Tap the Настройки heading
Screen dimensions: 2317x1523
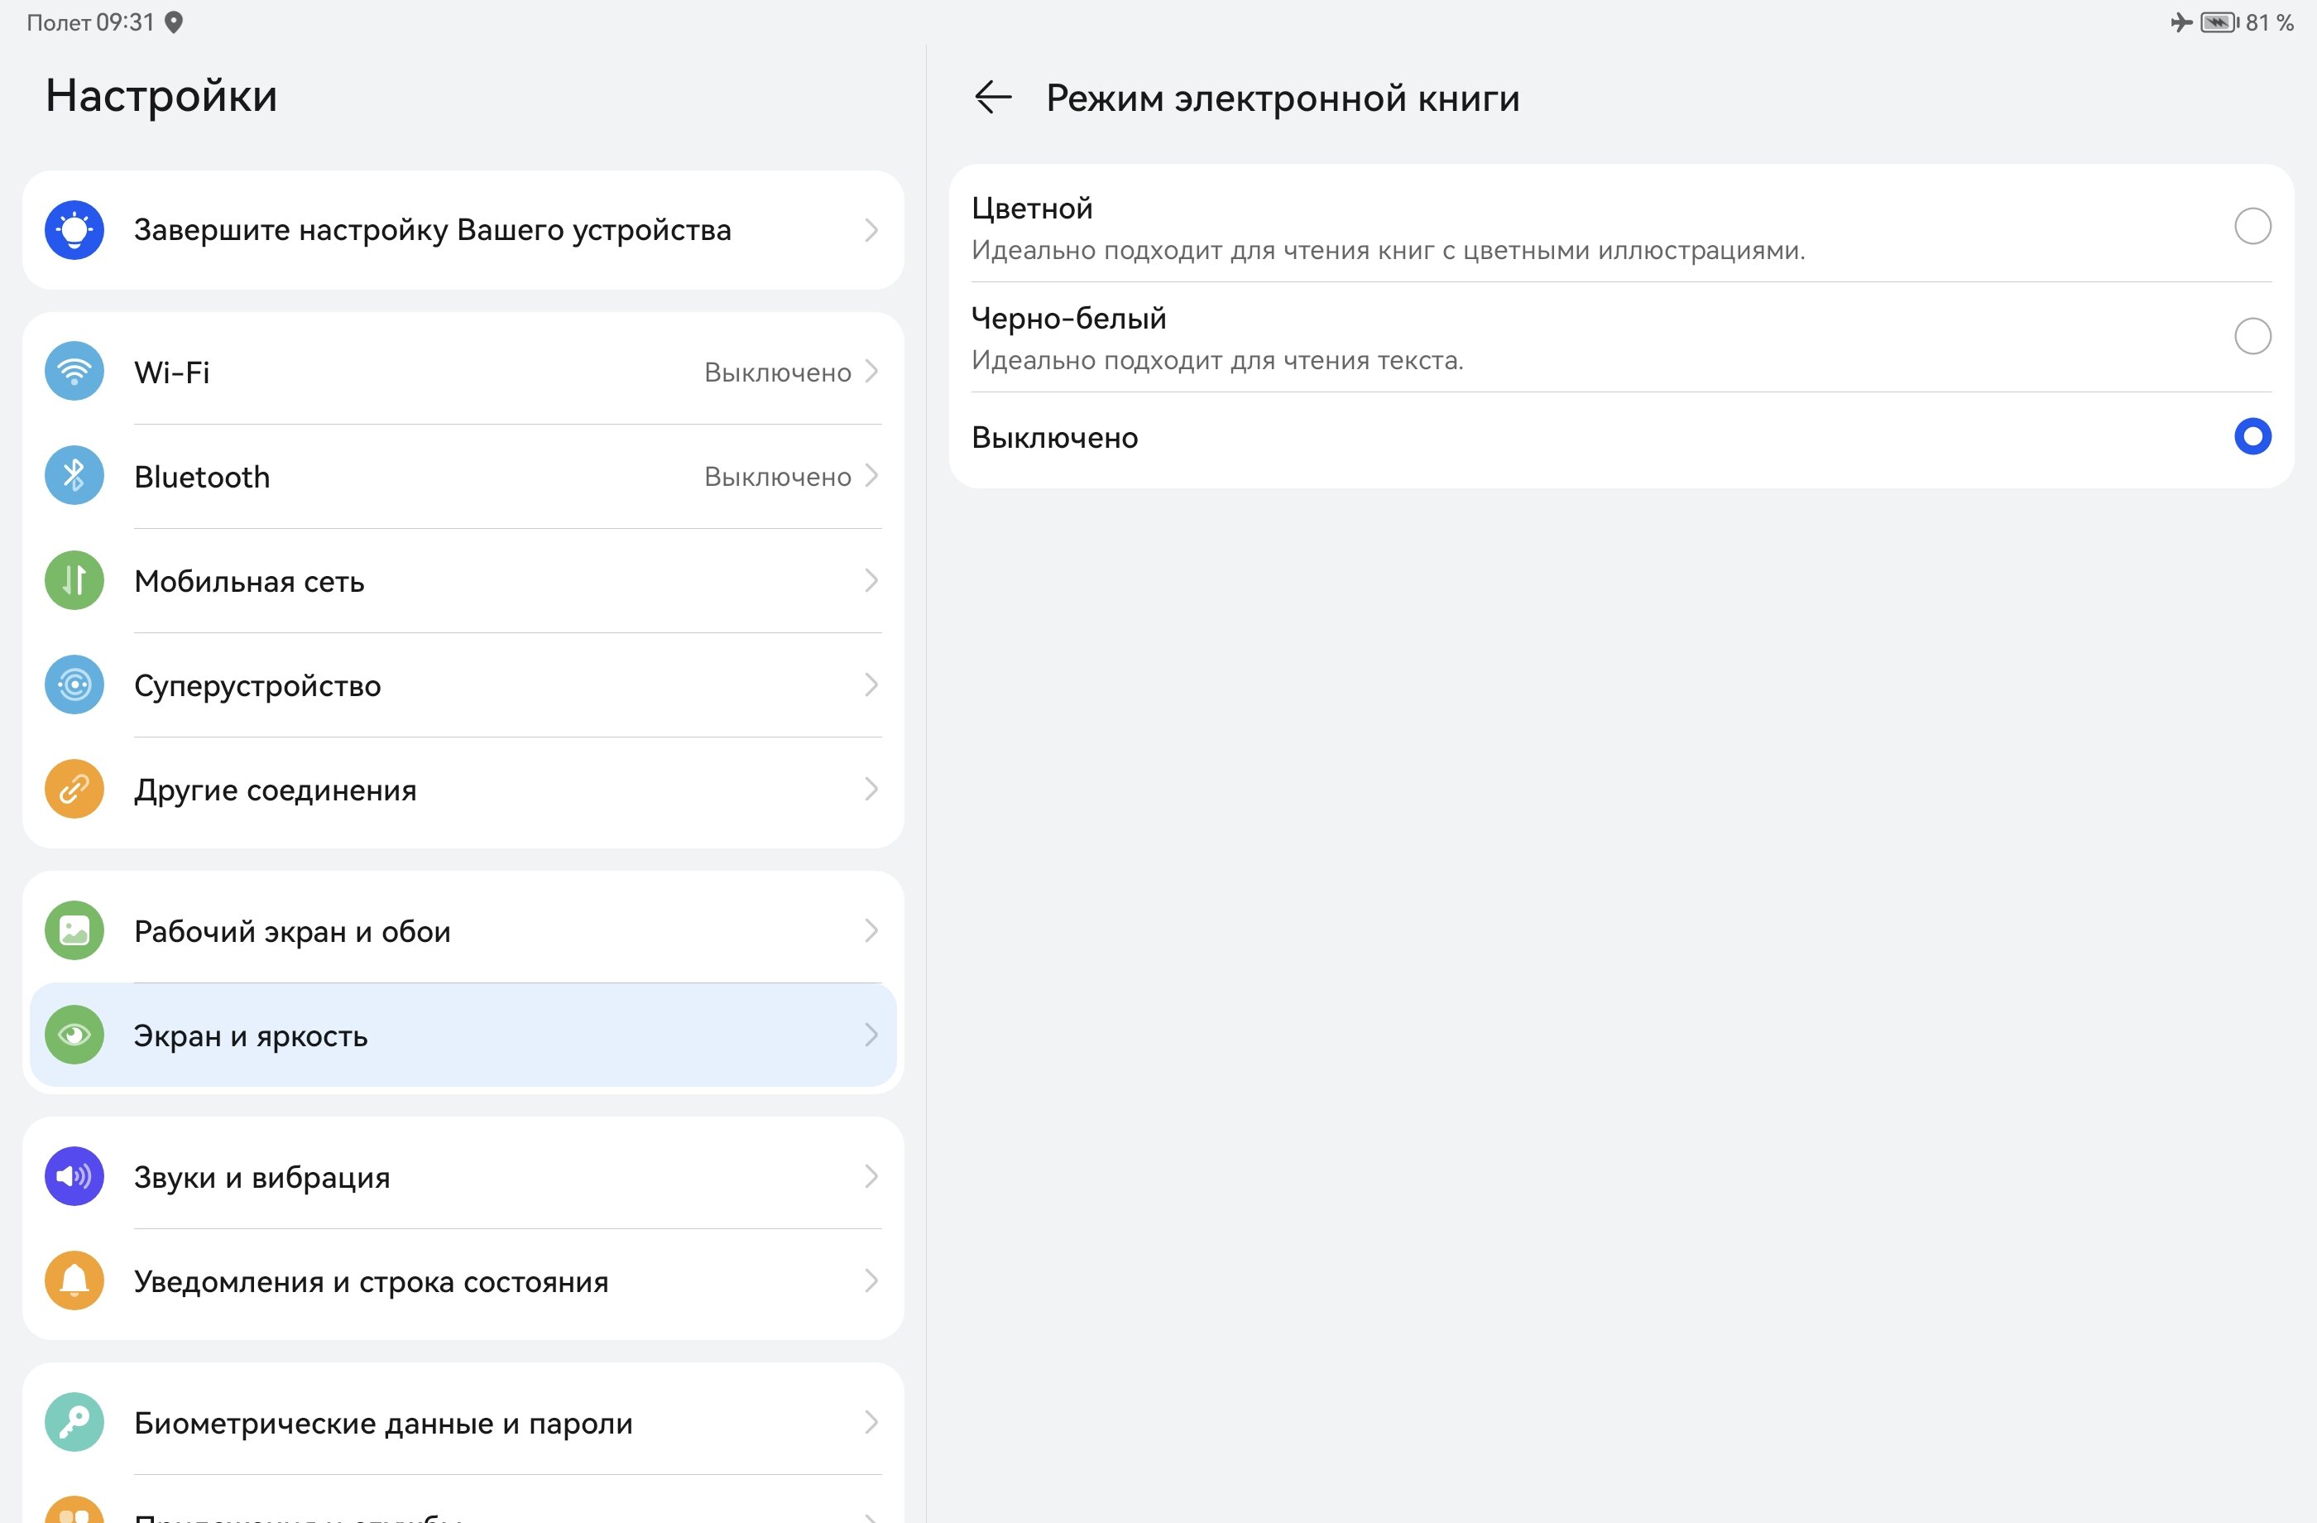coord(161,96)
